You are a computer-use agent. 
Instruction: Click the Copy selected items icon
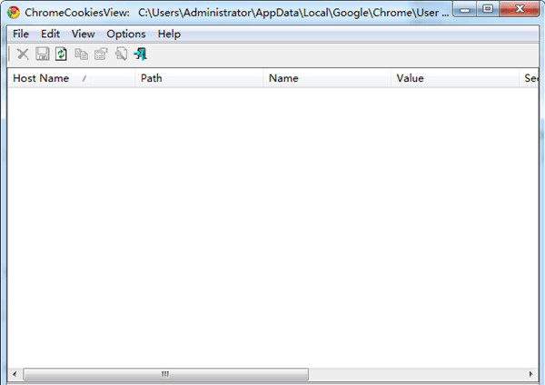pyautogui.click(x=81, y=54)
